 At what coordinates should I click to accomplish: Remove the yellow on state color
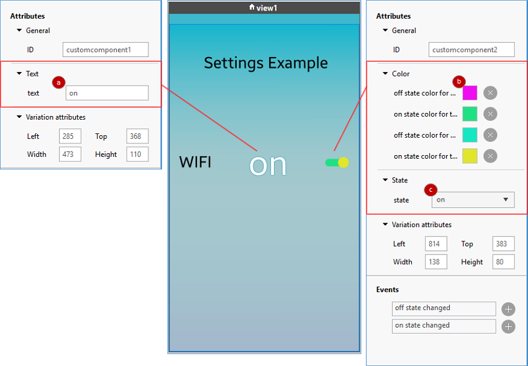click(x=490, y=156)
